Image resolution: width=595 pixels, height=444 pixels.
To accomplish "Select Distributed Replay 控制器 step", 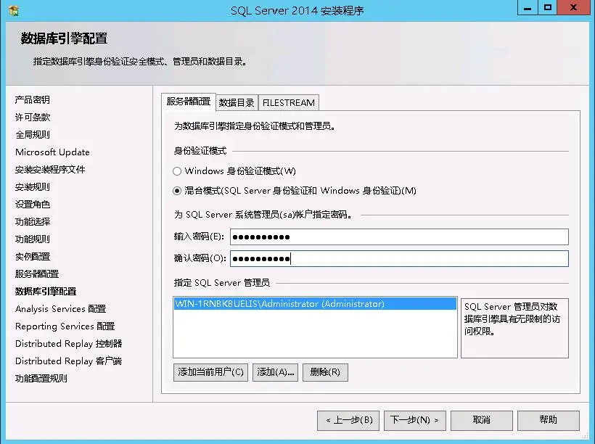I will click(69, 344).
